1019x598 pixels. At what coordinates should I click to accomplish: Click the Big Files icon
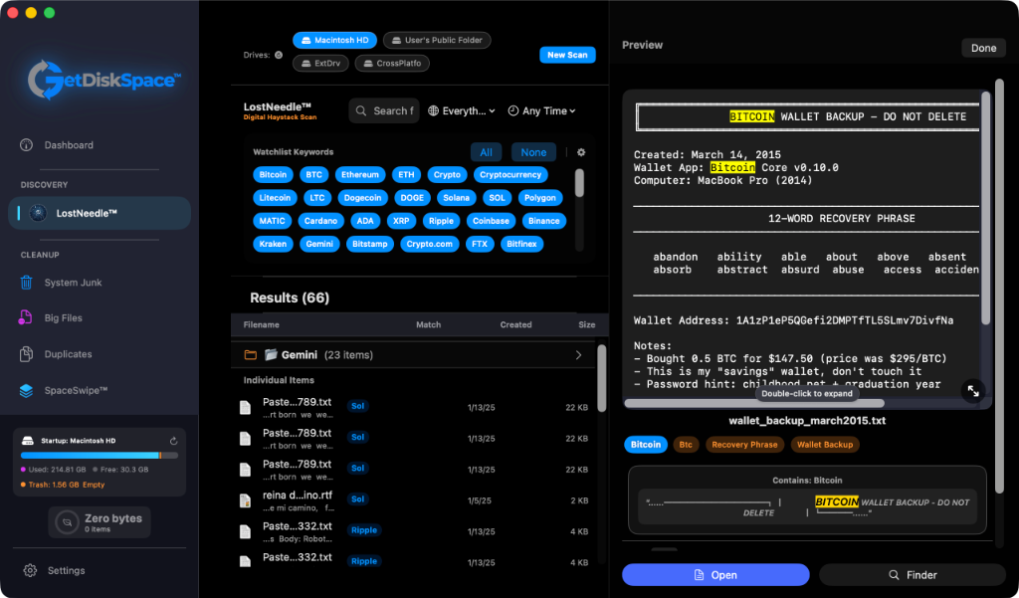25,317
